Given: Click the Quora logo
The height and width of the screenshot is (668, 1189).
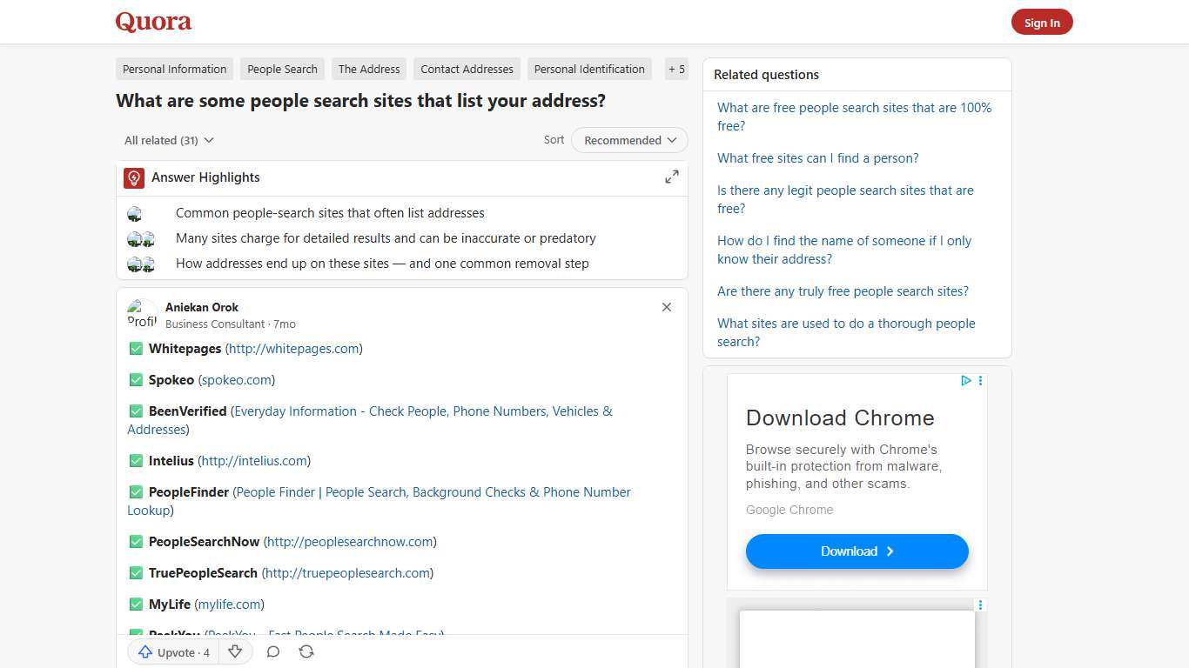Looking at the screenshot, I should (x=152, y=21).
